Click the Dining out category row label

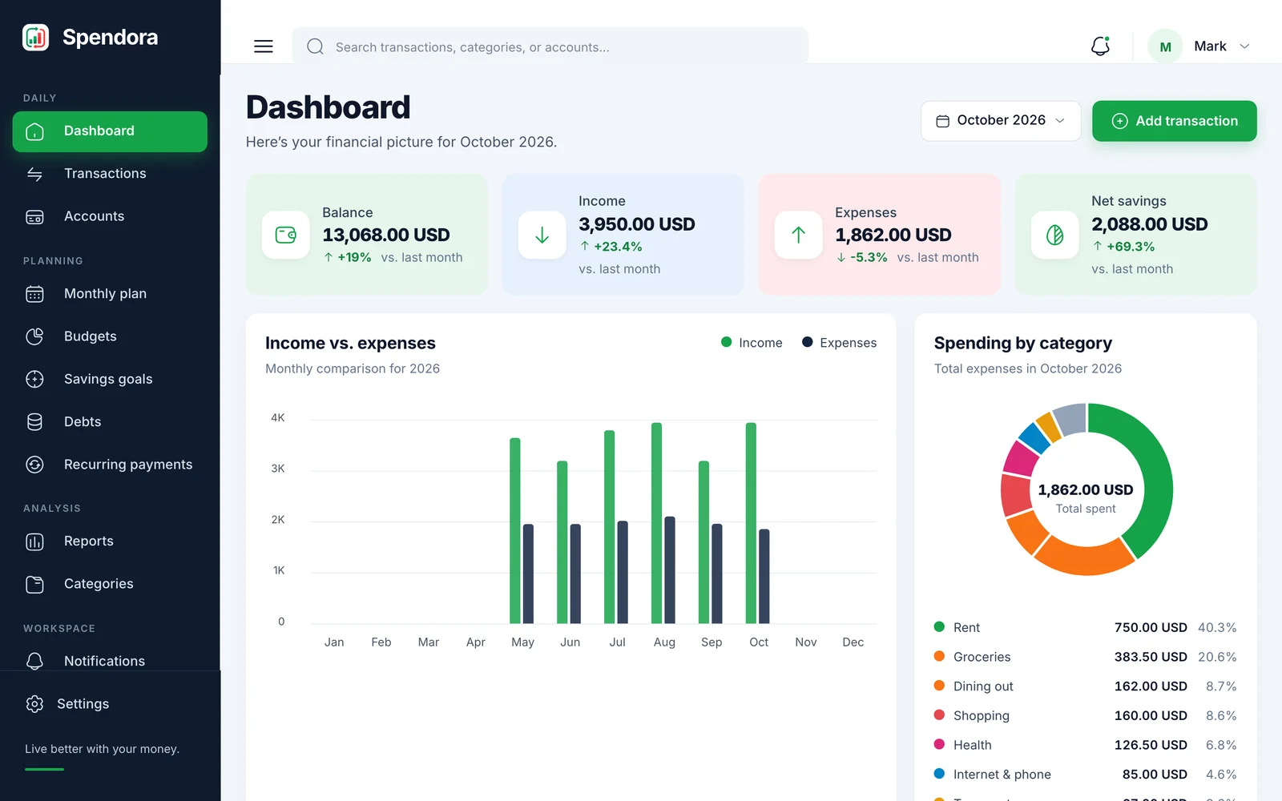coord(983,686)
